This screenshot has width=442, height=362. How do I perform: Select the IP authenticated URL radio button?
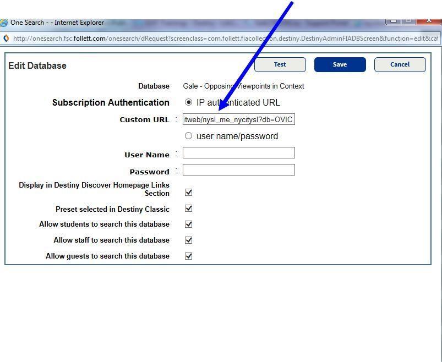click(188, 102)
